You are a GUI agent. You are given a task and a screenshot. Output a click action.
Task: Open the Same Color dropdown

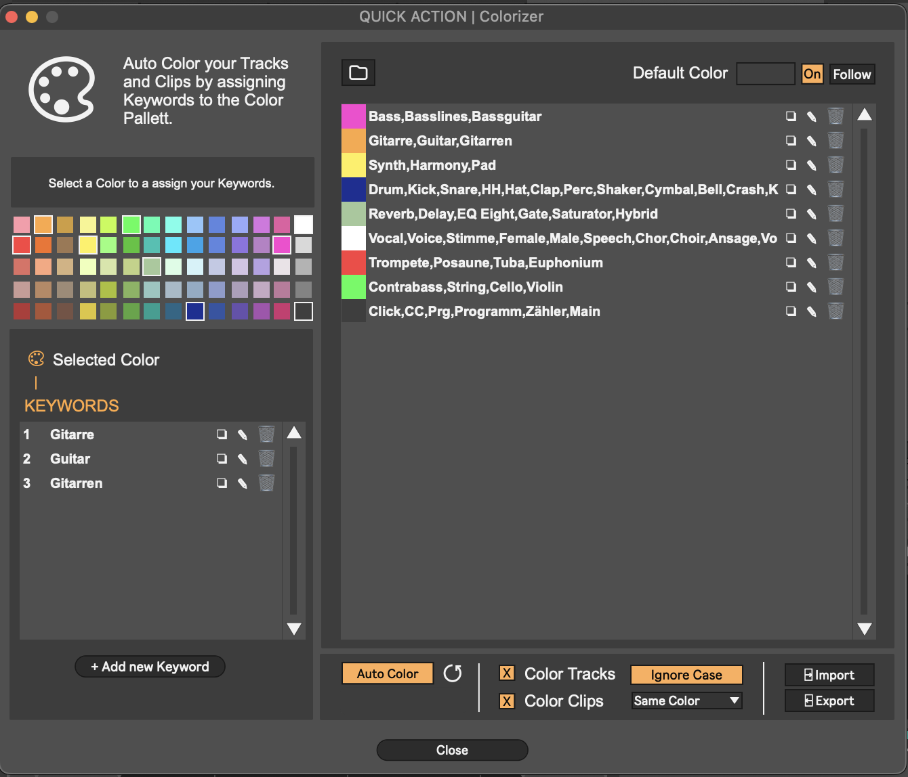686,701
